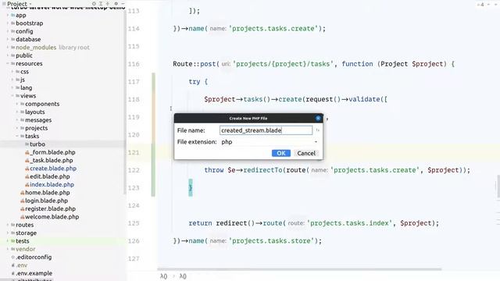Collapse the tasks folder

coord(17,136)
